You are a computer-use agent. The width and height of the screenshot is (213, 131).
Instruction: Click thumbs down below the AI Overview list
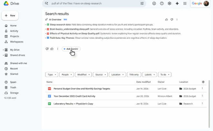click(47, 49)
